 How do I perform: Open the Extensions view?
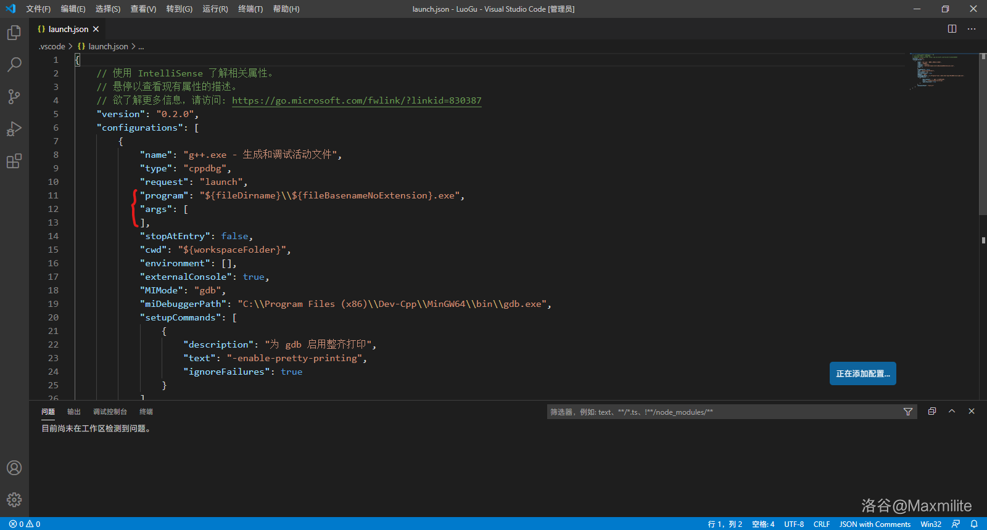coord(14,161)
